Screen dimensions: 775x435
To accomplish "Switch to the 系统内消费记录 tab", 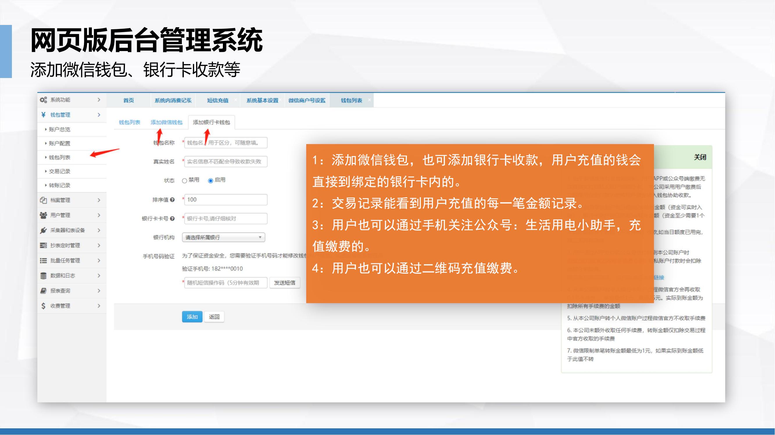I will click(173, 100).
